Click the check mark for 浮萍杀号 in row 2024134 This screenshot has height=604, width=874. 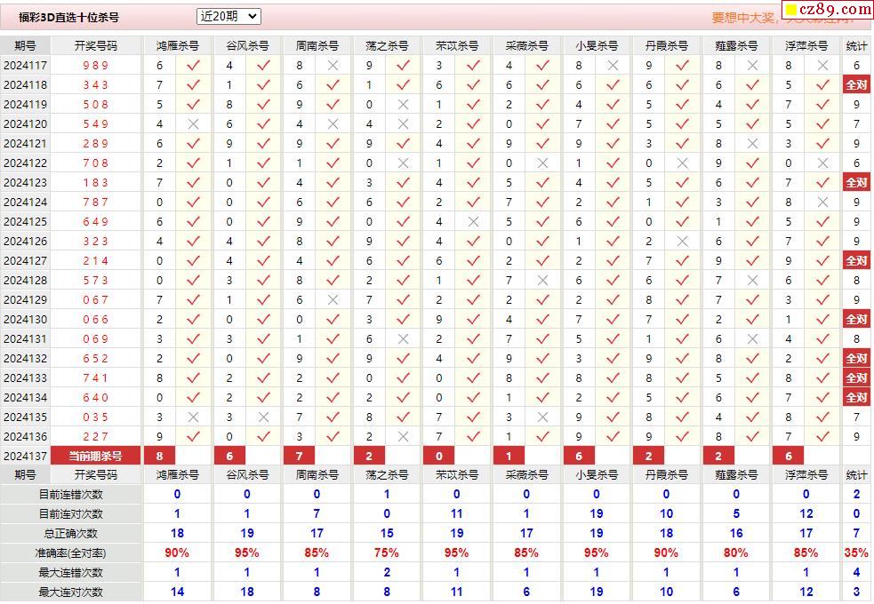click(822, 397)
